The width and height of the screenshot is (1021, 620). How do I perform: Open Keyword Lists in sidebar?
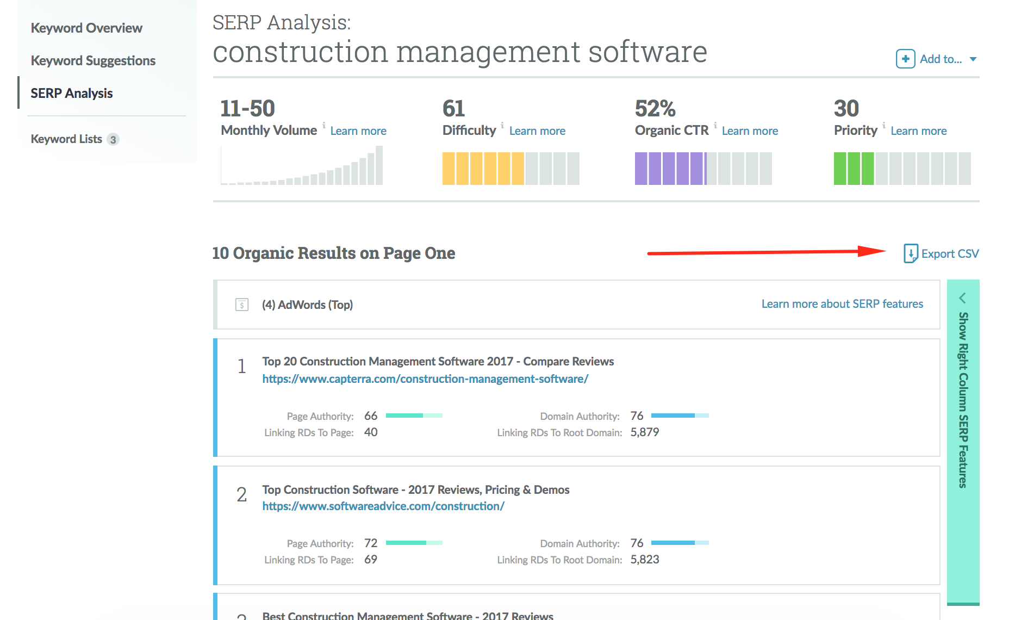[x=66, y=139]
